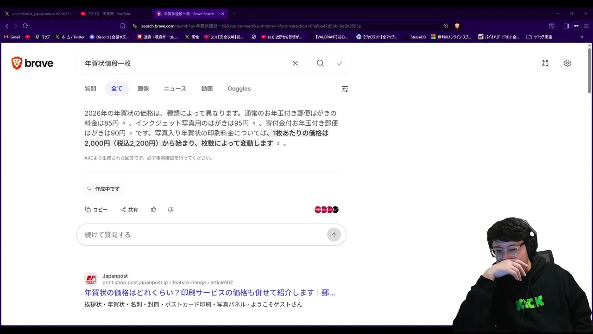Select the 動画 tab
The height and width of the screenshot is (334, 593).
[207, 89]
